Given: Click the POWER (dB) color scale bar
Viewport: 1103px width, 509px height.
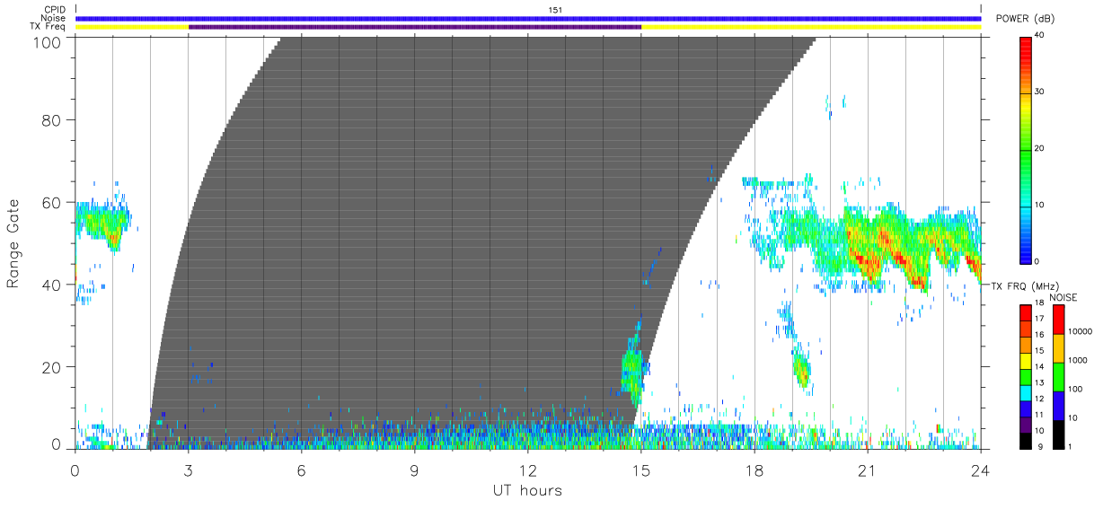Looking at the screenshot, I should click(x=1026, y=149).
